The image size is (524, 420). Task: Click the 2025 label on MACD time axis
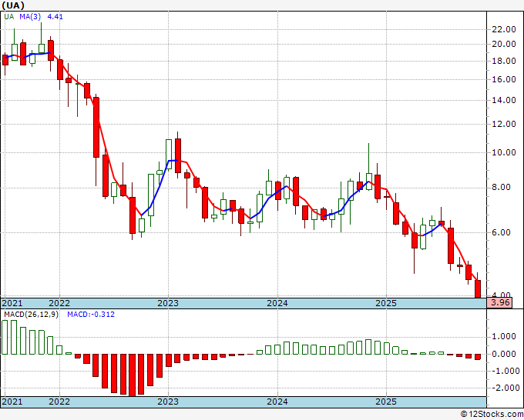[x=386, y=402]
